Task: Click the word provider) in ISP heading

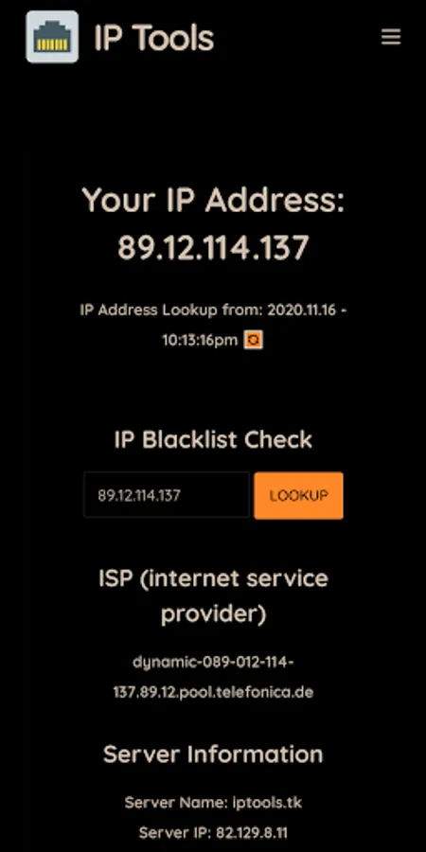Action: [214, 614]
